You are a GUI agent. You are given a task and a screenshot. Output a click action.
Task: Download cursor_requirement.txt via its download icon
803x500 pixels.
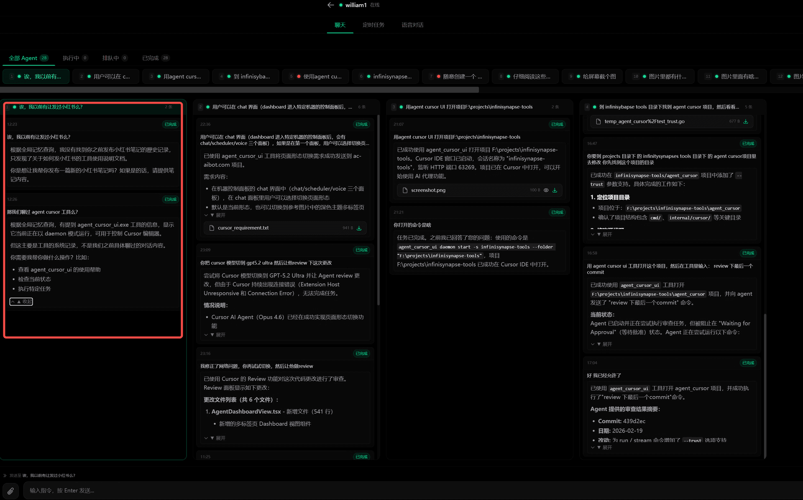click(359, 228)
